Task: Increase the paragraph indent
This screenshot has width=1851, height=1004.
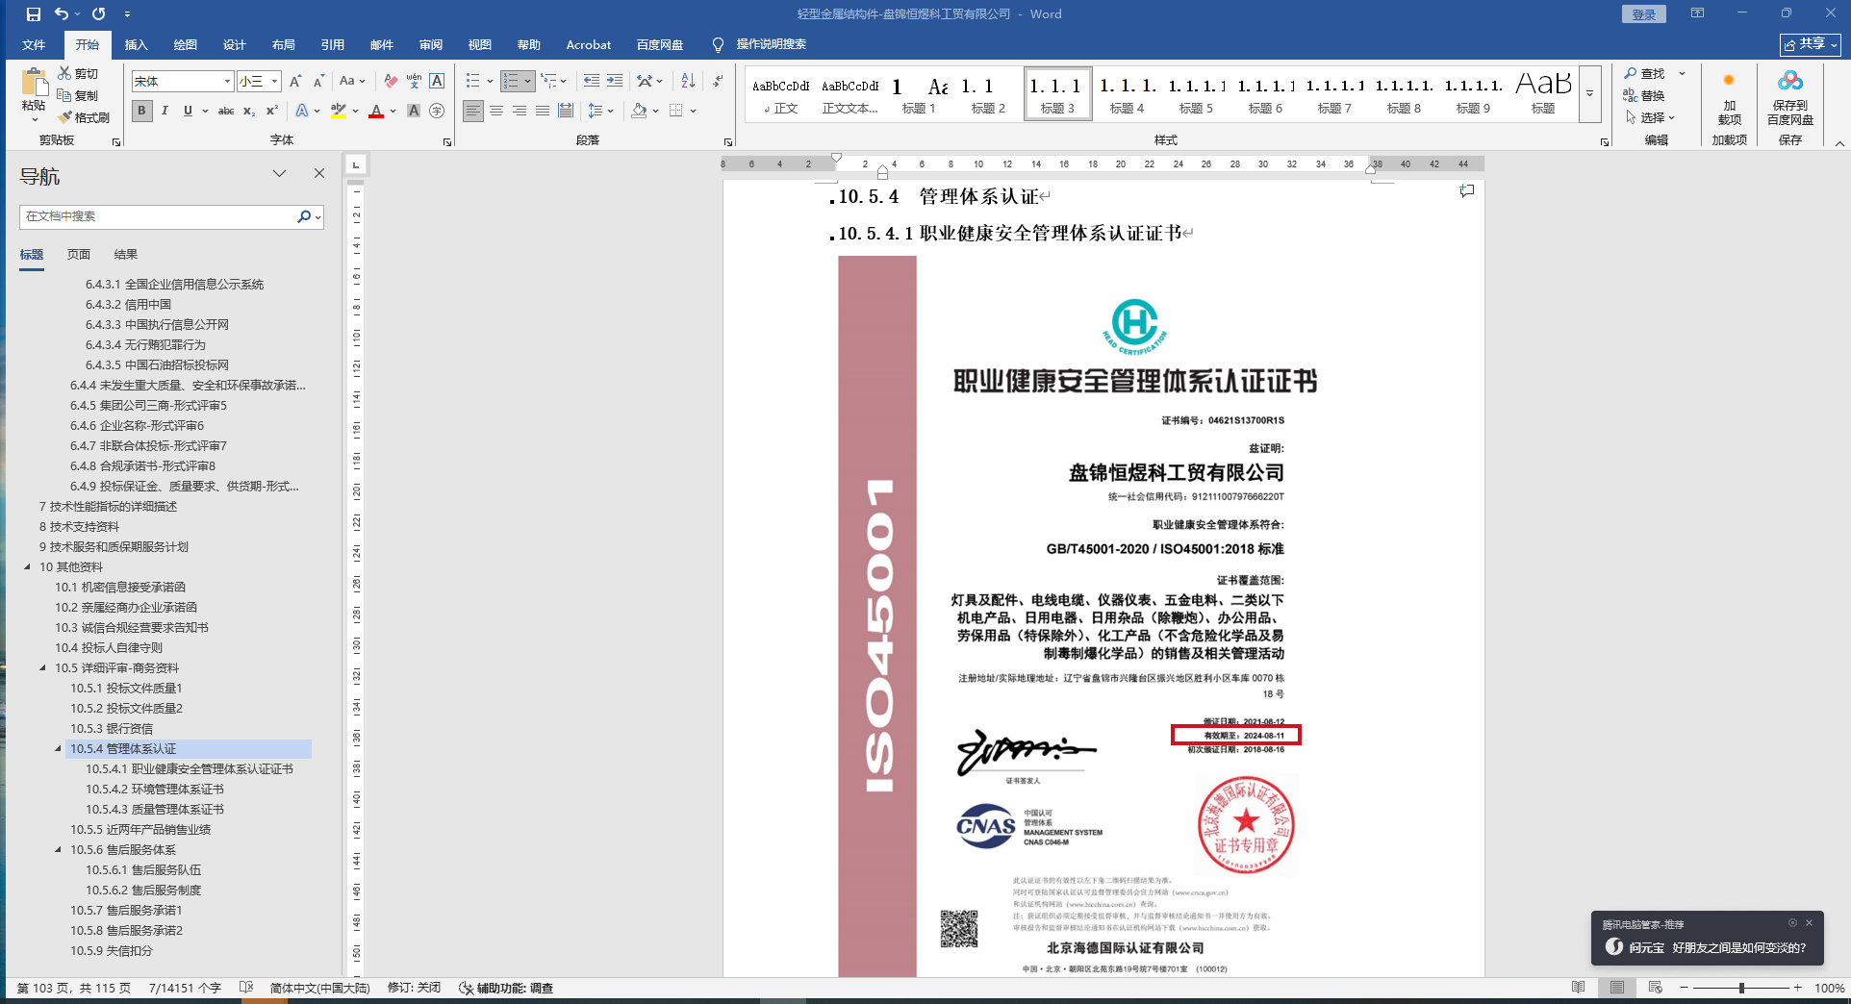Action: [615, 82]
